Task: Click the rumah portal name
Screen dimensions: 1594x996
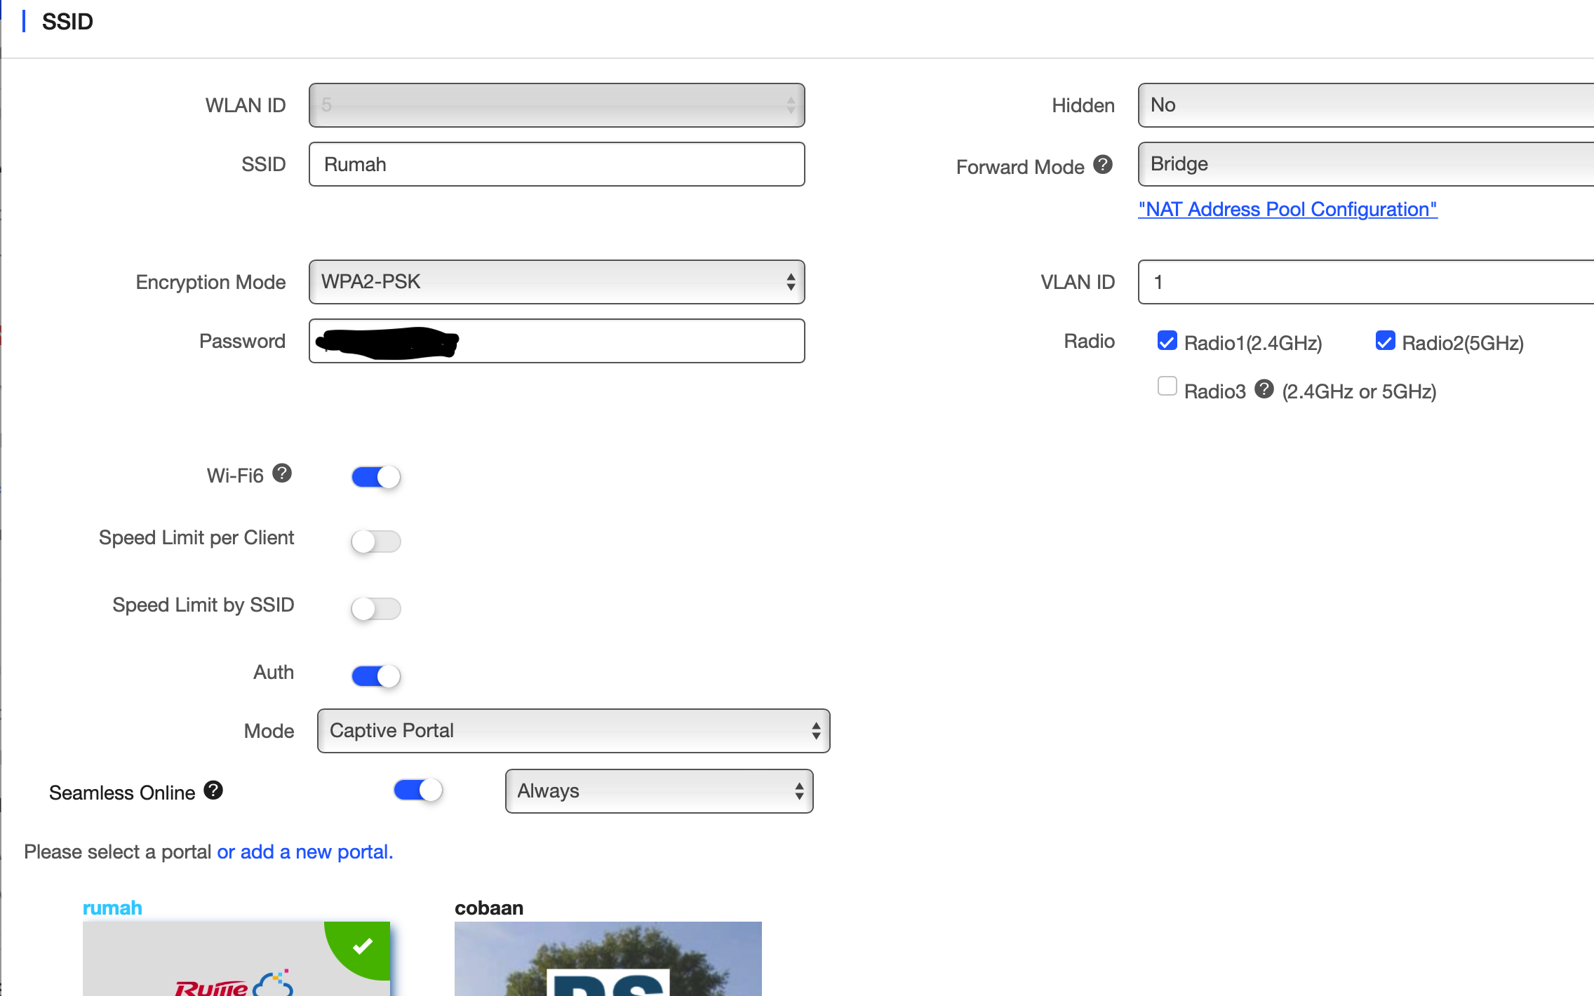Action: 112,908
